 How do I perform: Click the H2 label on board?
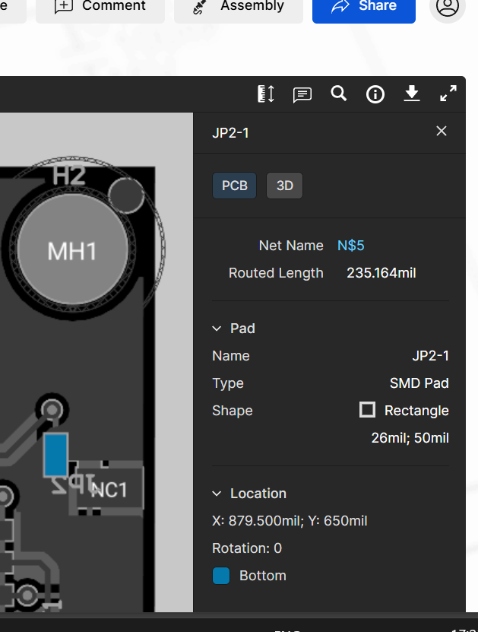coord(69,176)
